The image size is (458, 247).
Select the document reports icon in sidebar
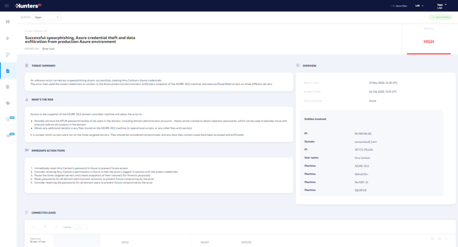tap(8, 71)
